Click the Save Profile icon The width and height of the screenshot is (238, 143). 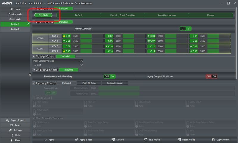(x=145, y=139)
